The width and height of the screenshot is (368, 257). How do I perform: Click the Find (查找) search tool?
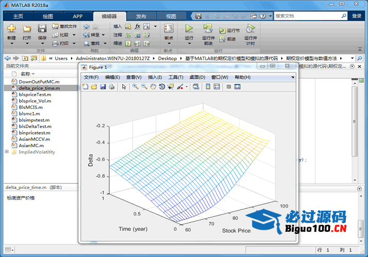tap(92, 43)
